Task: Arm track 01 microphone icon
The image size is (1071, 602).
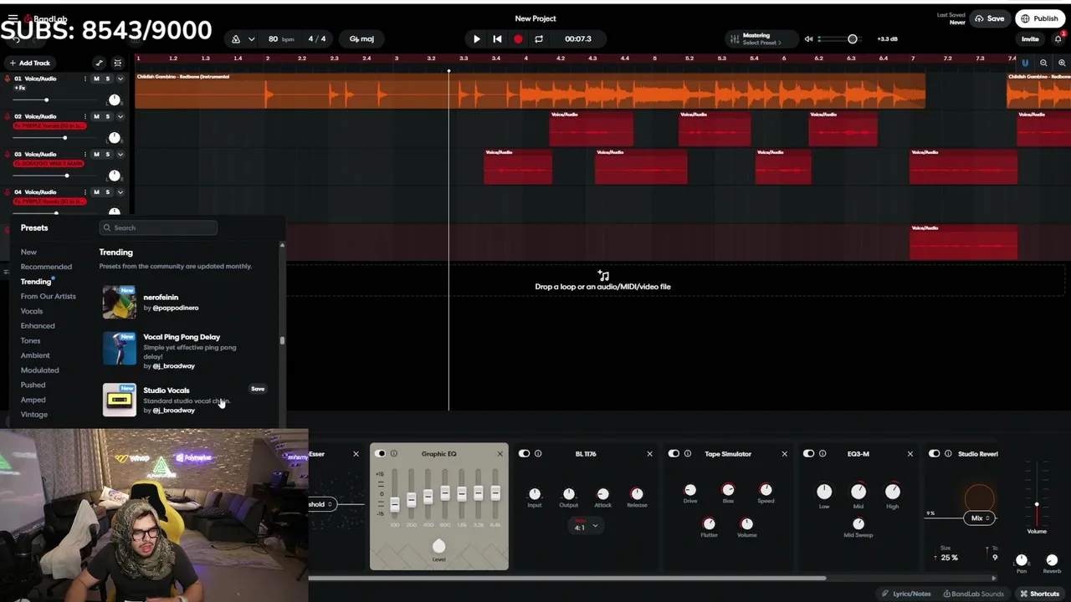Action: (8, 79)
